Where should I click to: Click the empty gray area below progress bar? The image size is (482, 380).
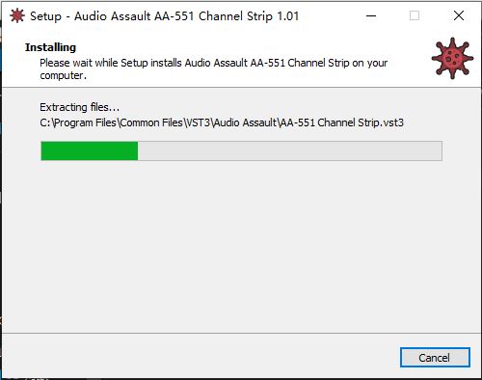pos(241,244)
